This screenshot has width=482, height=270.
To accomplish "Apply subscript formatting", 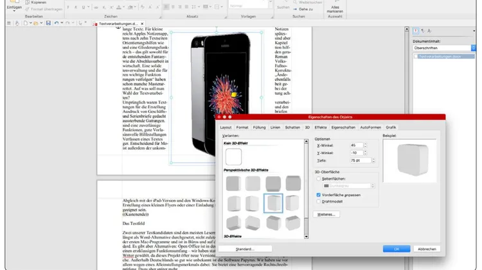I will click(104, 7).
